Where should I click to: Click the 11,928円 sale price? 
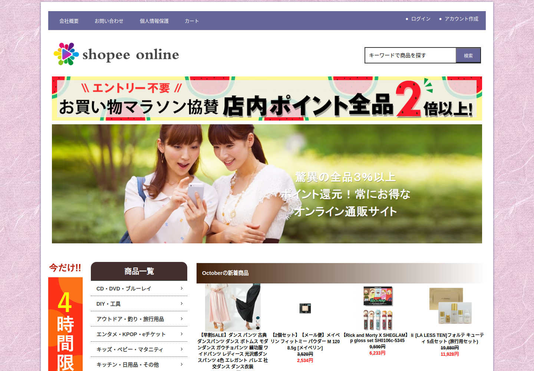click(x=450, y=354)
